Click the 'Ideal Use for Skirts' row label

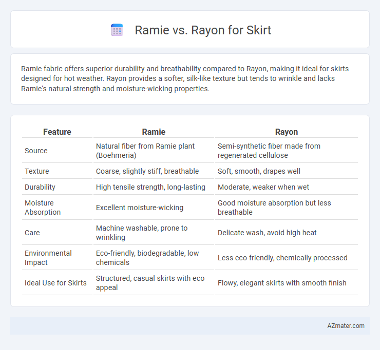(55, 283)
